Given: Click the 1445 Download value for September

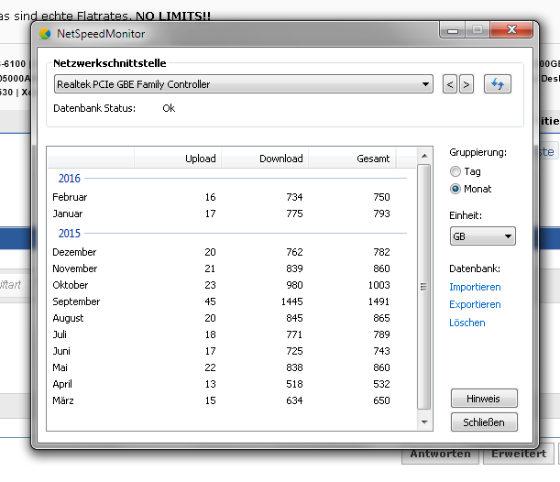Looking at the screenshot, I should click(291, 301).
